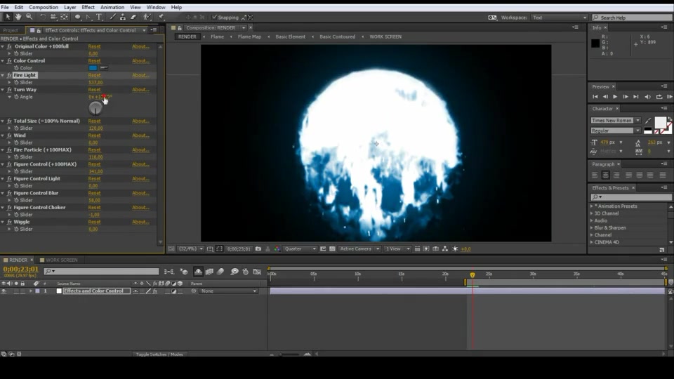Viewport: 674px width, 379px height.
Task: Navigate to the Flame Map composition
Action: coord(249,36)
